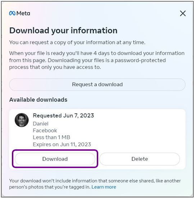Screen dimensions: 195x198
Task: Click the request a copy description line
Action: tap(77, 43)
